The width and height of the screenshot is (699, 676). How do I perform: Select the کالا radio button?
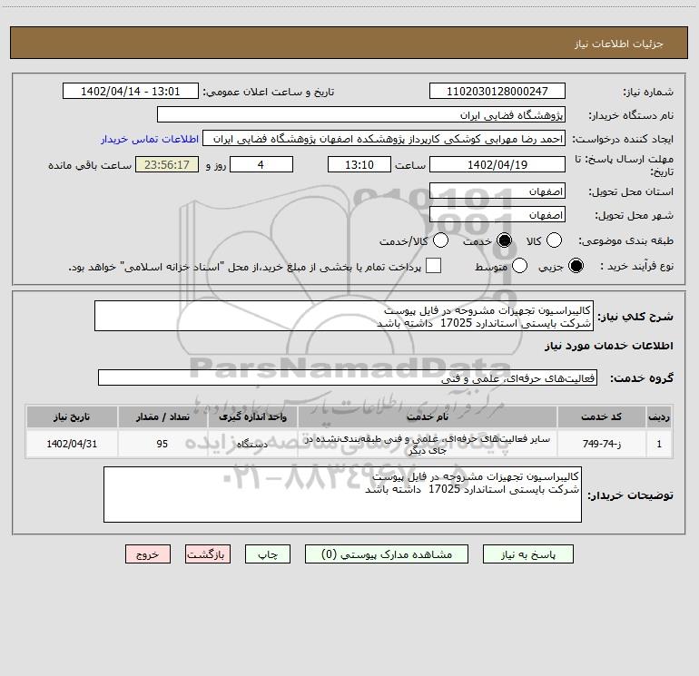[554, 240]
